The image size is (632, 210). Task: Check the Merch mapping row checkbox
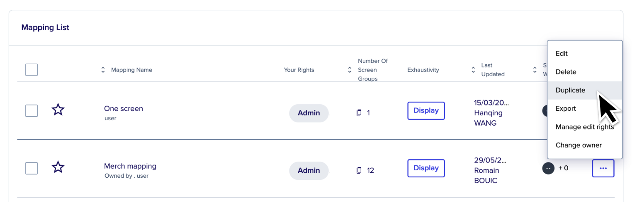click(32, 168)
